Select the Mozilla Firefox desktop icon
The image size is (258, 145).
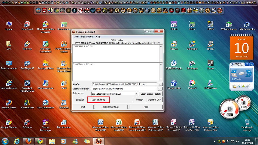pos(9,104)
